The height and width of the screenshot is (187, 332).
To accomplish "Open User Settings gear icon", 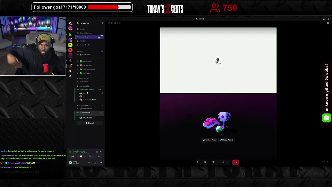I will 101,163.
